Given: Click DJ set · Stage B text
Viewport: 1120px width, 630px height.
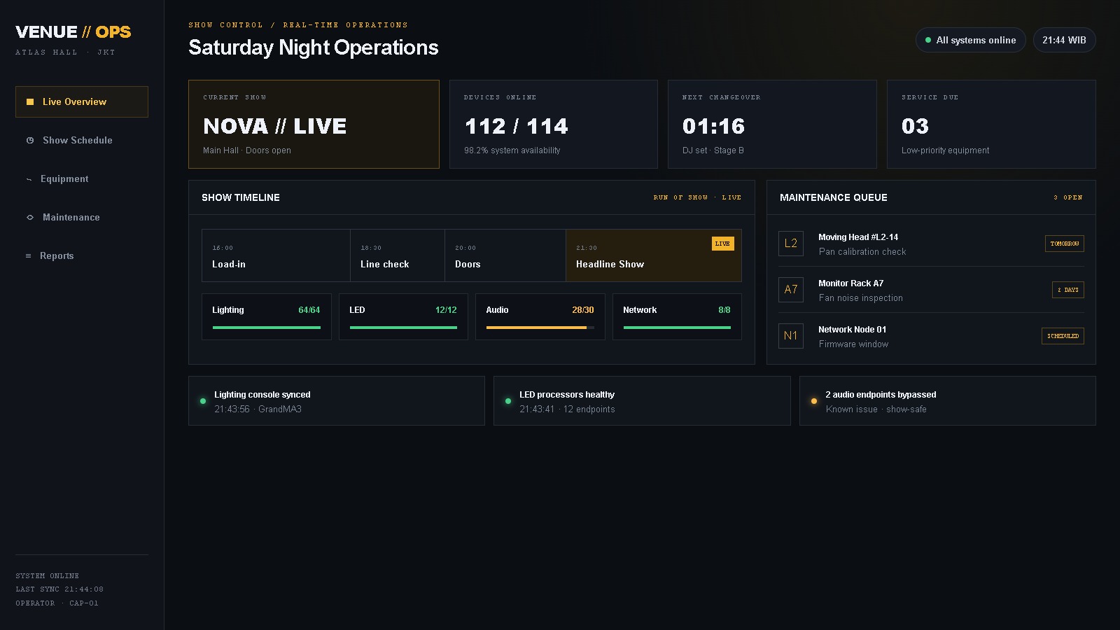Looking at the screenshot, I should [713, 150].
